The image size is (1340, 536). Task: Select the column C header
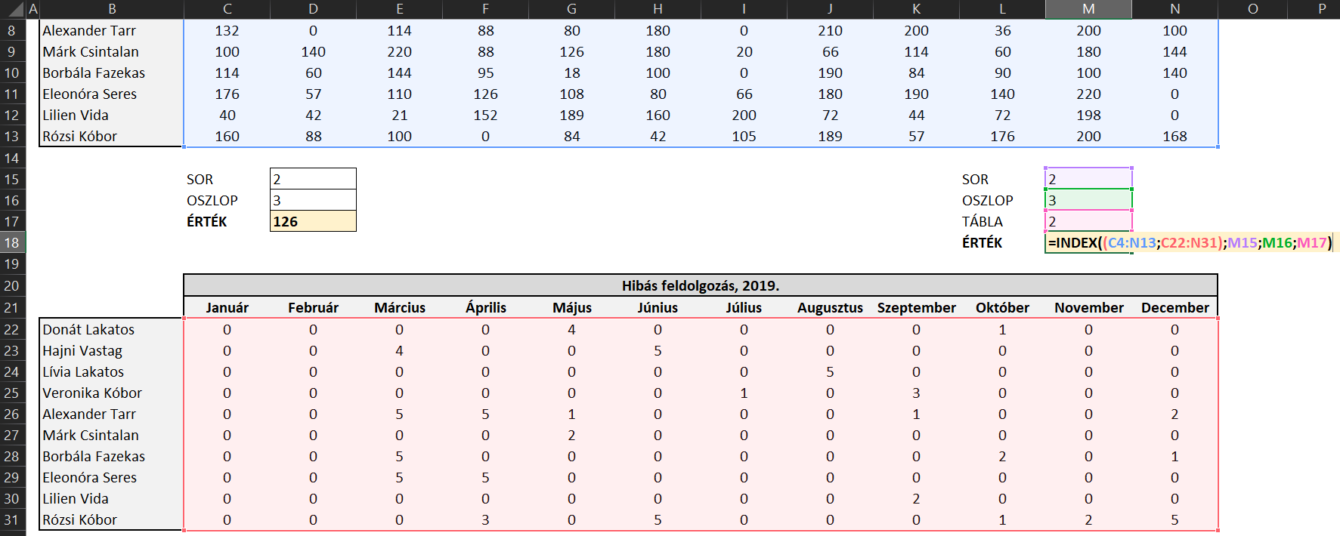pos(227,9)
